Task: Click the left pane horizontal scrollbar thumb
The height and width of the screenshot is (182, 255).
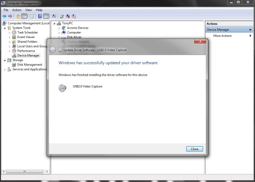Action: [25, 172]
